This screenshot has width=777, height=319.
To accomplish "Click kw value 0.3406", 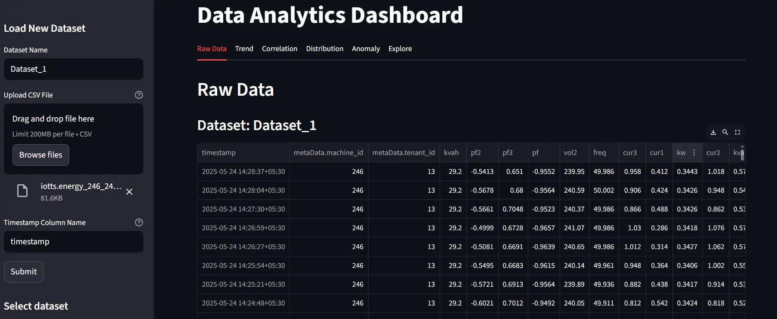I will coord(687,266).
